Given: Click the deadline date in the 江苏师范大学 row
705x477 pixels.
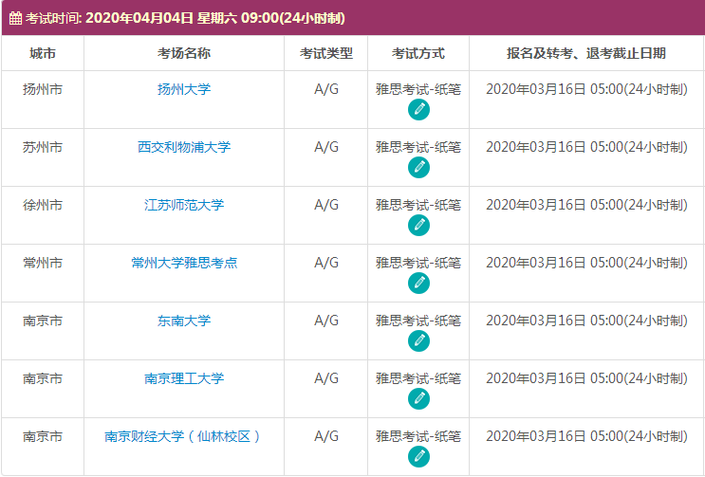Looking at the screenshot, I should pos(586,205).
